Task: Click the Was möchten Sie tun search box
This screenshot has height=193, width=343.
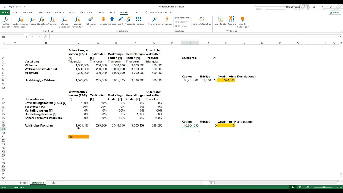Action: pos(161,13)
